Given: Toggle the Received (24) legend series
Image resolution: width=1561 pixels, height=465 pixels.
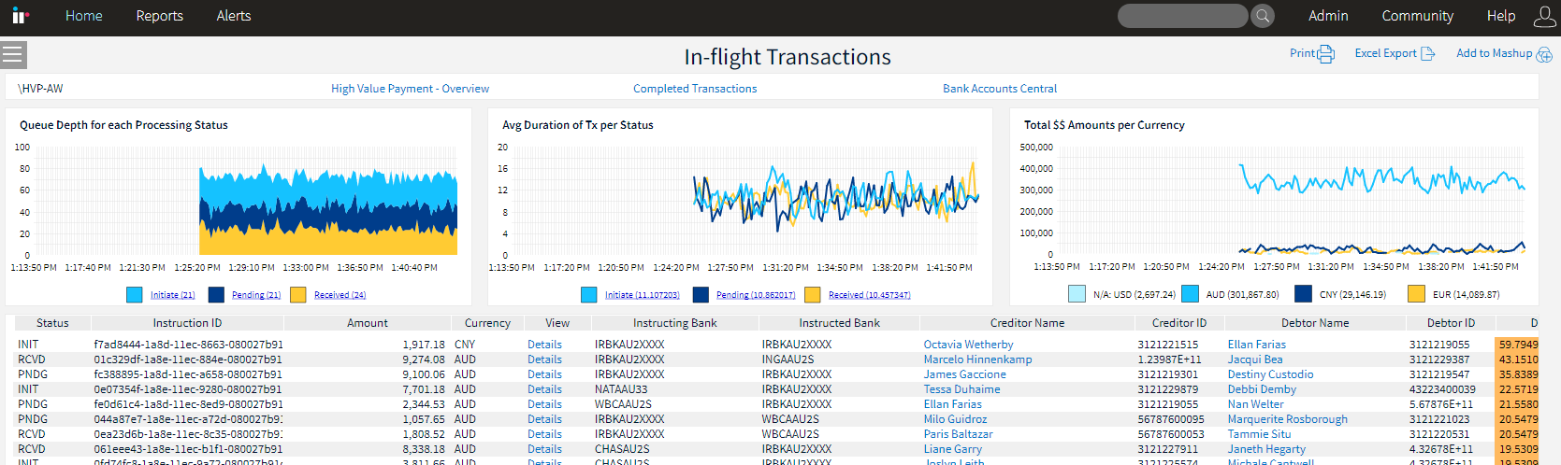Looking at the screenshot, I should click(x=340, y=295).
